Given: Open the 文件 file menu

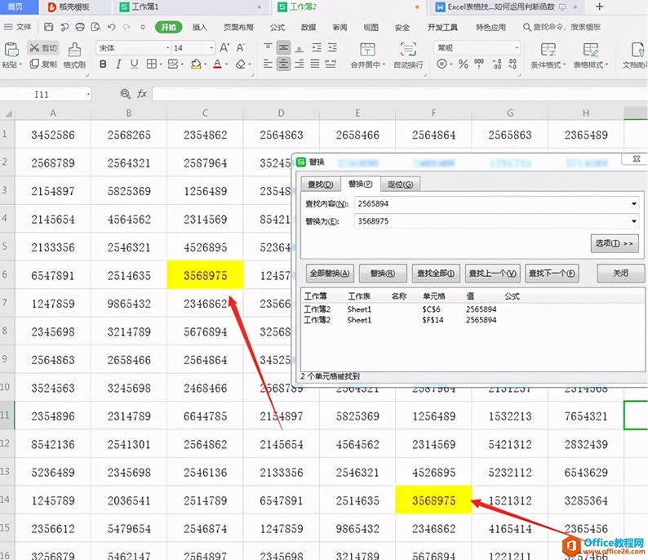Looking at the screenshot, I should (x=18, y=27).
